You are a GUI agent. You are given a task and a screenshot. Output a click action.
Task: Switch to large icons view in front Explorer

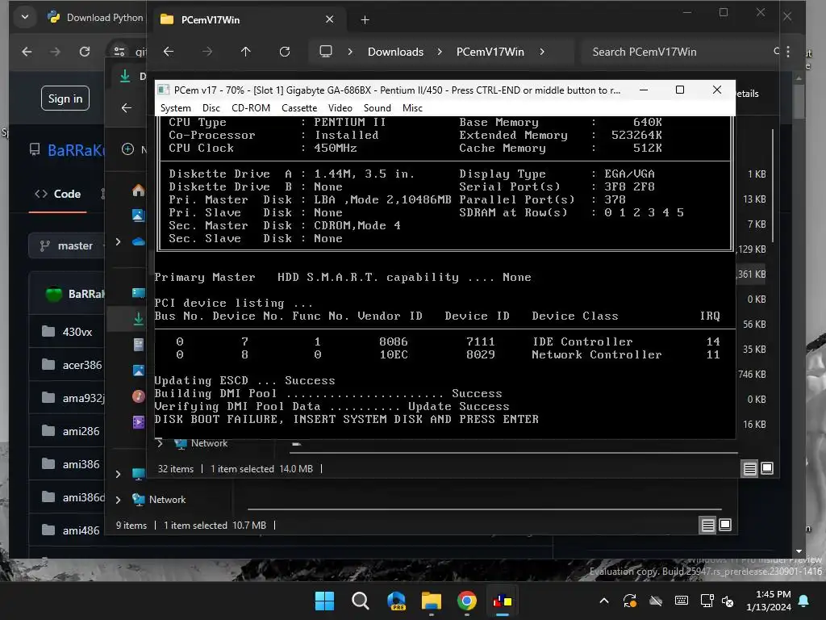pyautogui.click(x=768, y=468)
